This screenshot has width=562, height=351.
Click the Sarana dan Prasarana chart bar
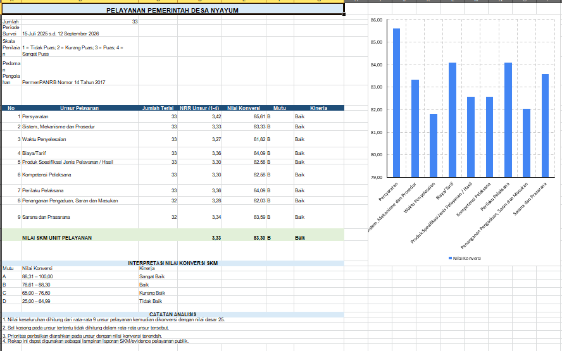coord(545,126)
